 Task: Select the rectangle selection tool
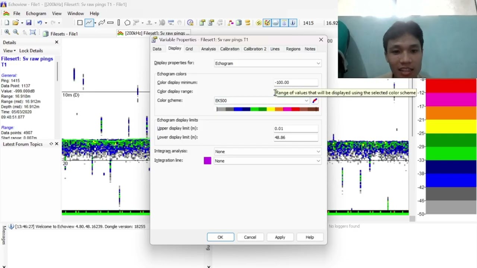[x=80, y=23]
